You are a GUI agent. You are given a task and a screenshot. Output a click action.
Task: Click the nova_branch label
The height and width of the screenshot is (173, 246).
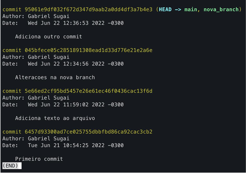coord(221,9)
